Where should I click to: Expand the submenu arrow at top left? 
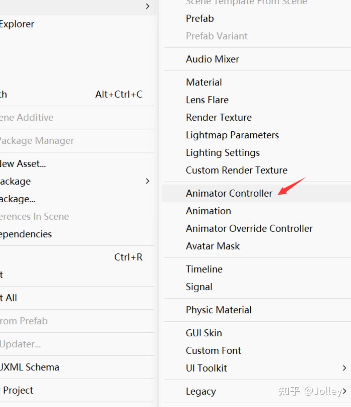tap(148, 6)
